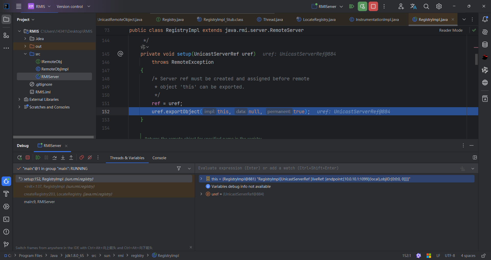This screenshot has width=491, height=260.
Task: Toggle Reader Mode in editor
Action: (x=451, y=30)
